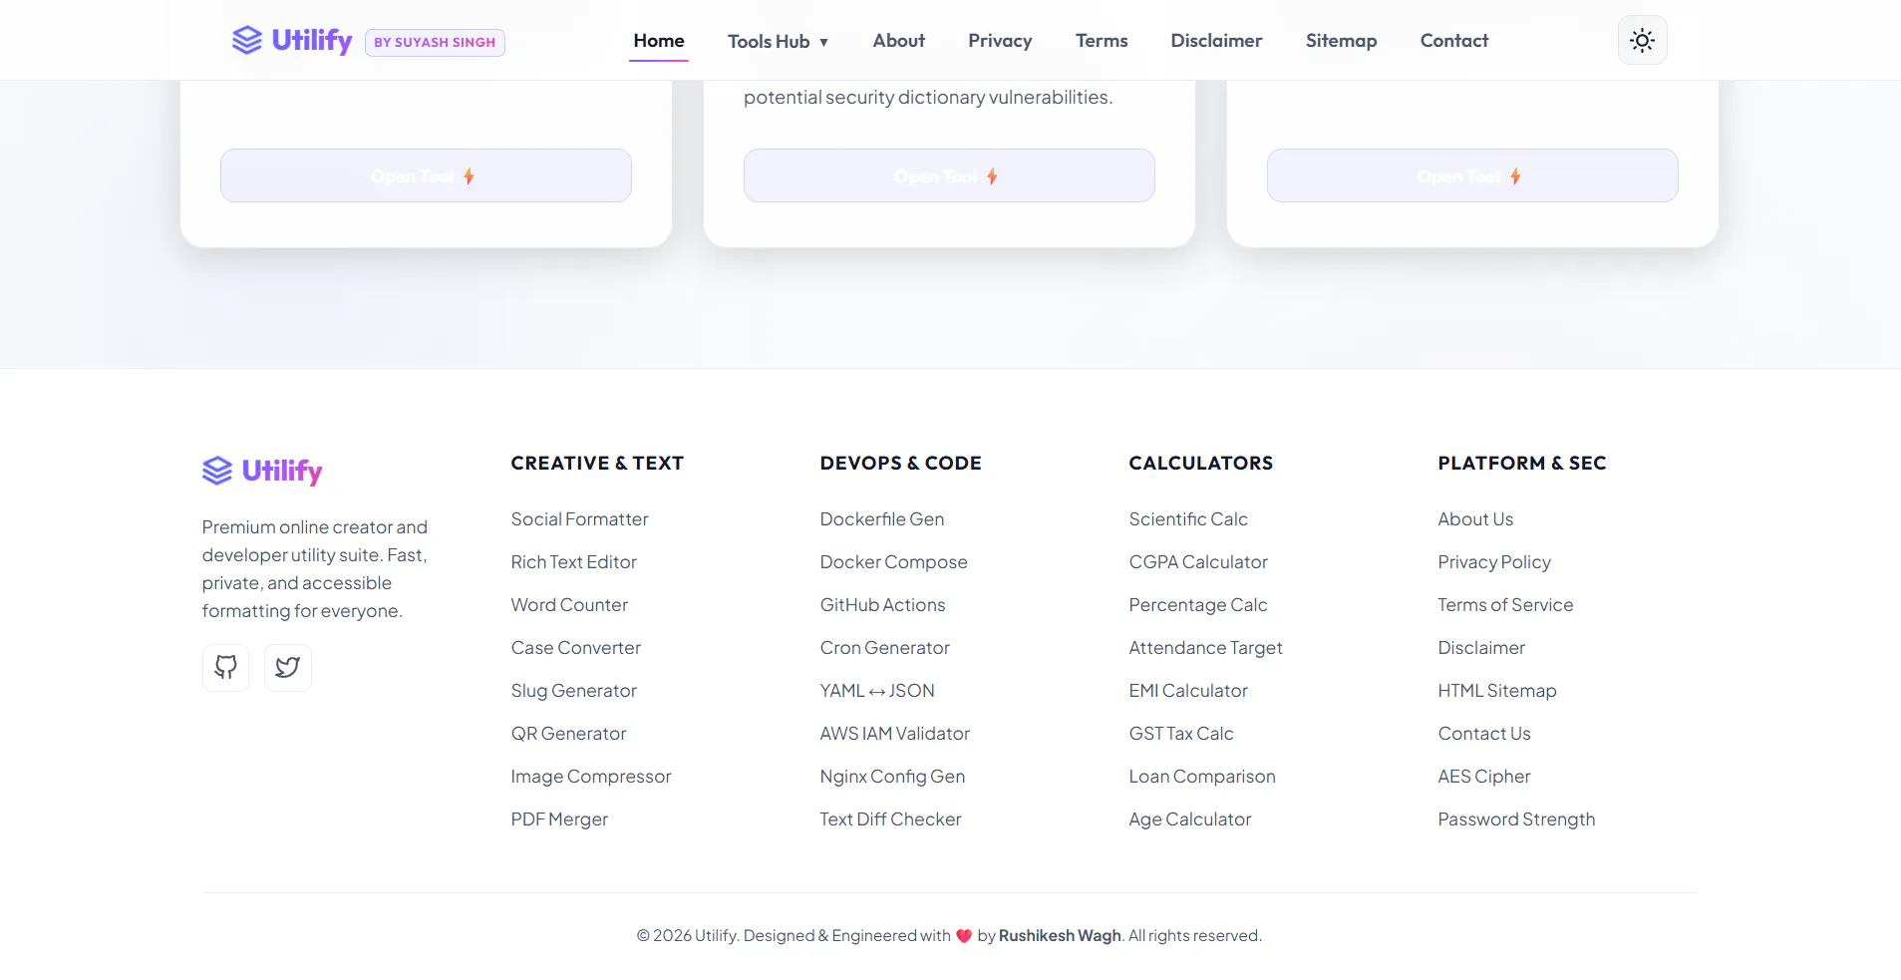This screenshot has height=980, width=1901.
Task: Open Dockerfile Gen link
Action: point(882,519)
